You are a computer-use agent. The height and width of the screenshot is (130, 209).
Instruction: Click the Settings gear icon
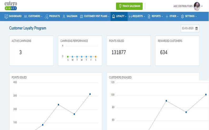tap(182, 16)
